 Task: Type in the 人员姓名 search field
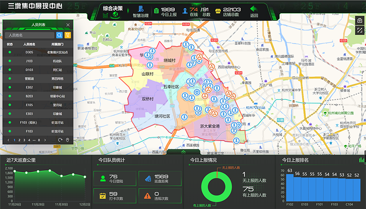tap(30, 35)
